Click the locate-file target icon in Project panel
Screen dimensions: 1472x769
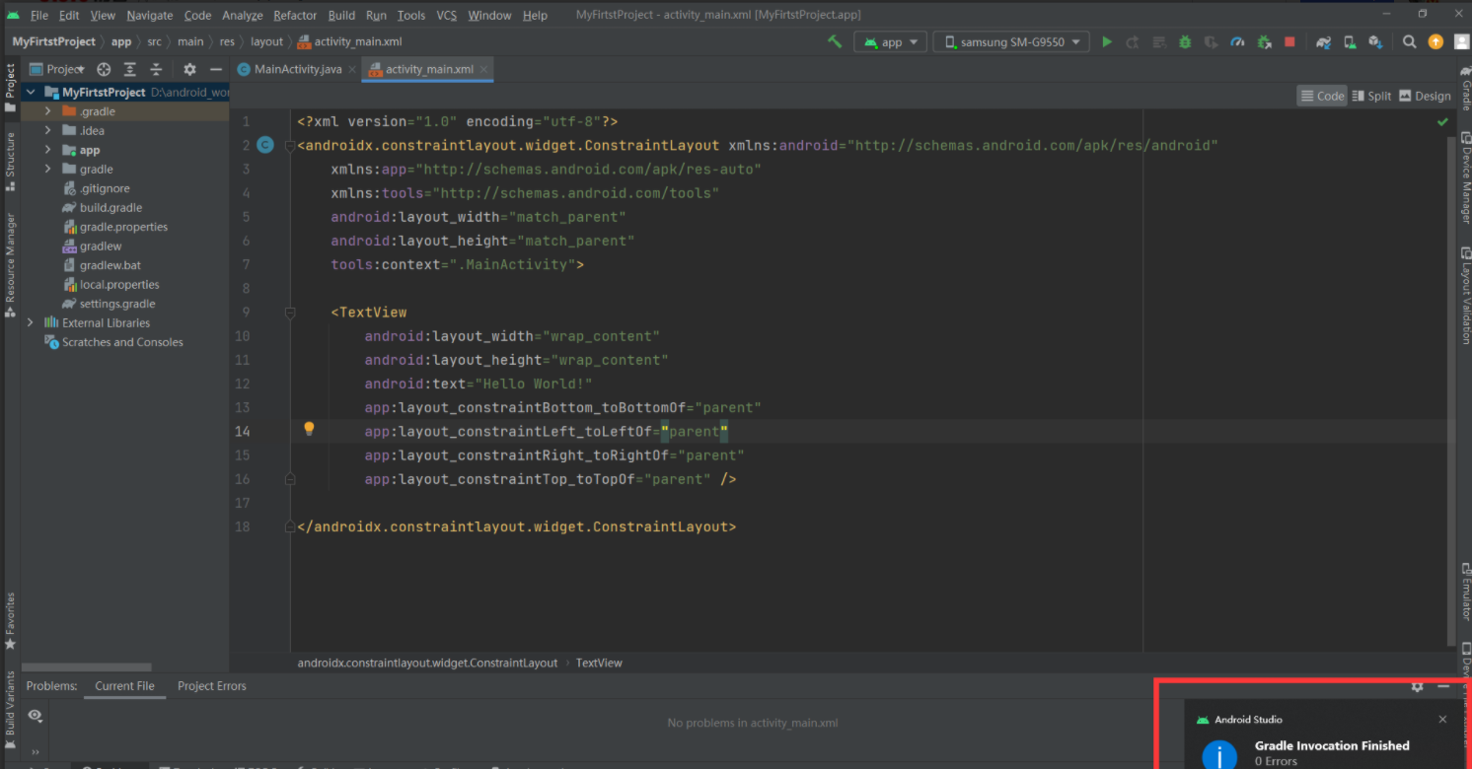pyautogui.click(x=104, y=69)
